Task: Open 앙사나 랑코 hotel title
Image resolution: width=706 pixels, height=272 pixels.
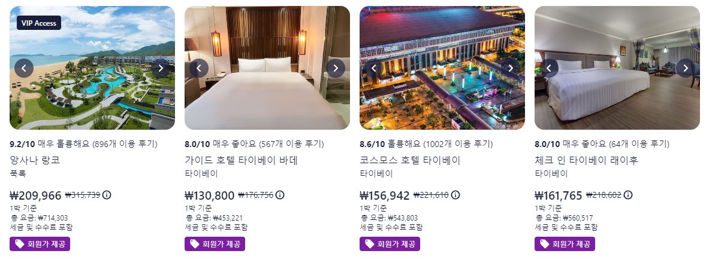Action: (x=35, y=160)
